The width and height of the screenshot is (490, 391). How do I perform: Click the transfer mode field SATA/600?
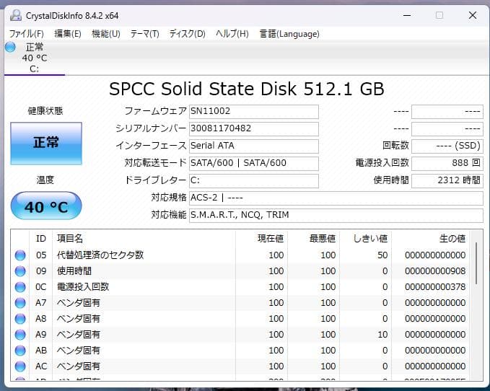[x=254, y=163]
